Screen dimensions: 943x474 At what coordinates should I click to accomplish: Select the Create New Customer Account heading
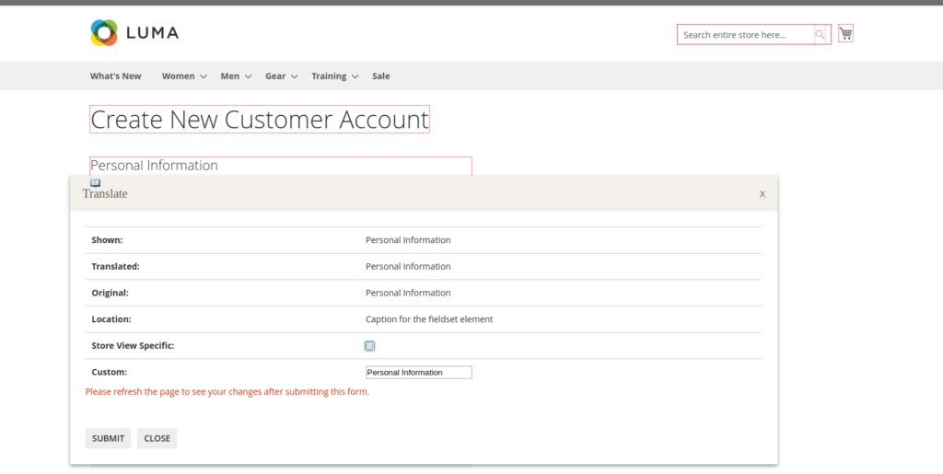260,120
